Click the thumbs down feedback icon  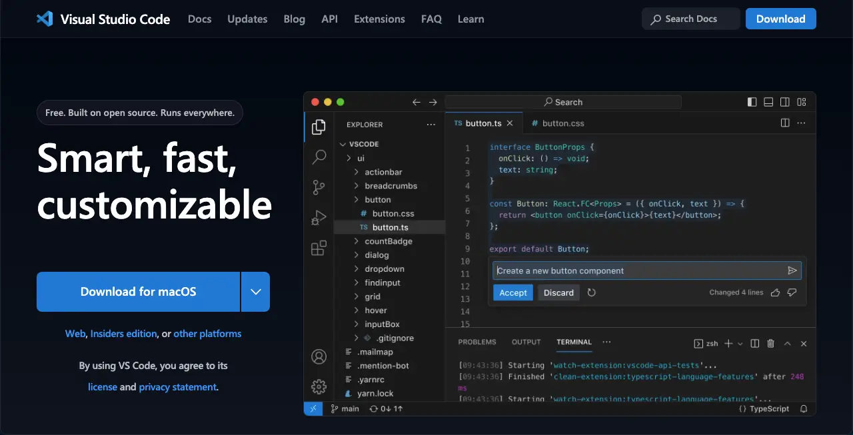click(792, 292)
